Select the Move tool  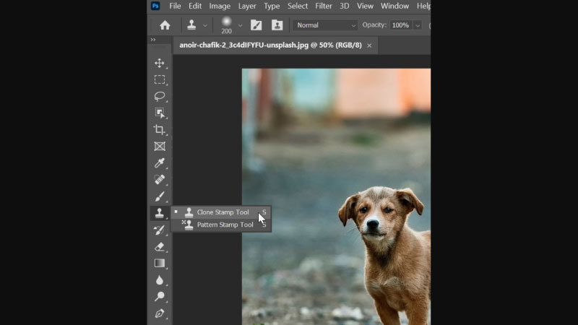(x=160, y=63)
